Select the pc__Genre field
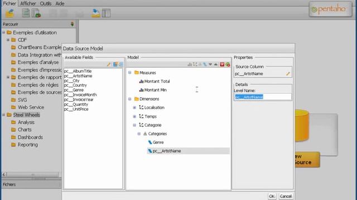Viewport: 357px width, 200px height. pos(74,90)
